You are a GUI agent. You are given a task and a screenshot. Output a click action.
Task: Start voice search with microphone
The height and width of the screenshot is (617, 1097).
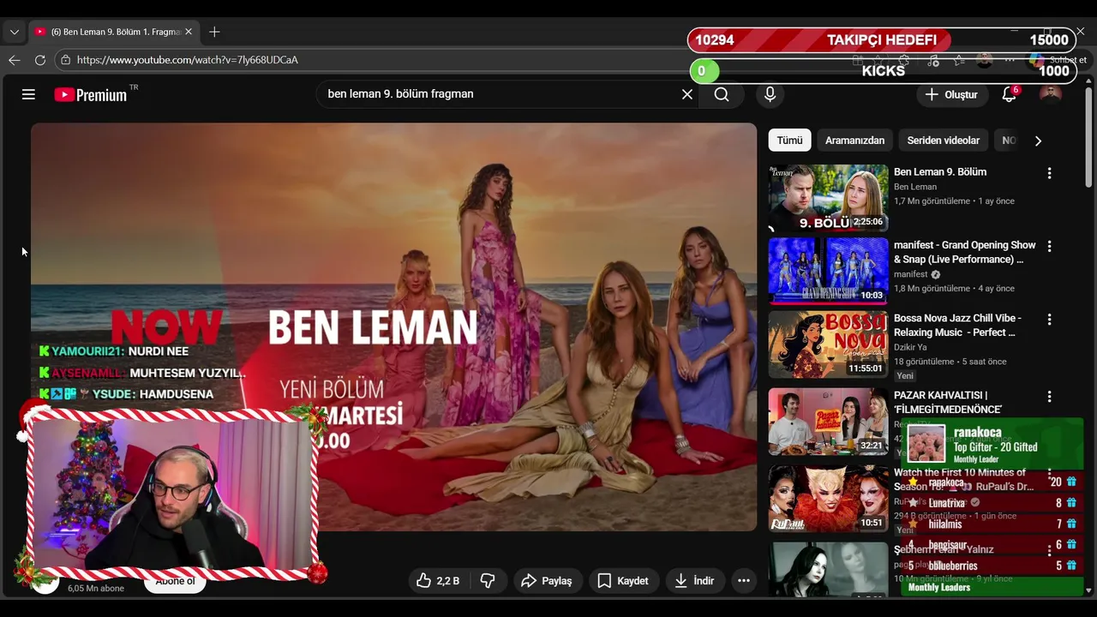pyautogui.click(x=770, y=94)
